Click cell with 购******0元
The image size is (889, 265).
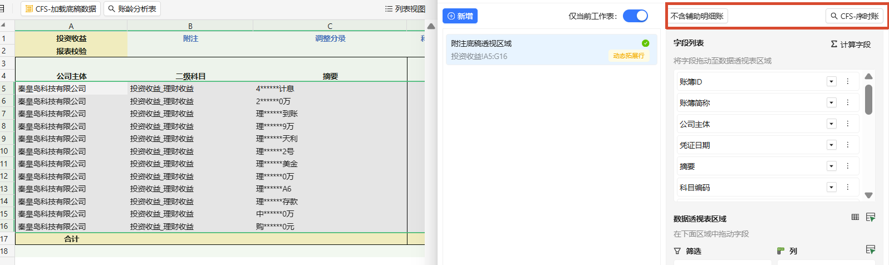[330, 227]
